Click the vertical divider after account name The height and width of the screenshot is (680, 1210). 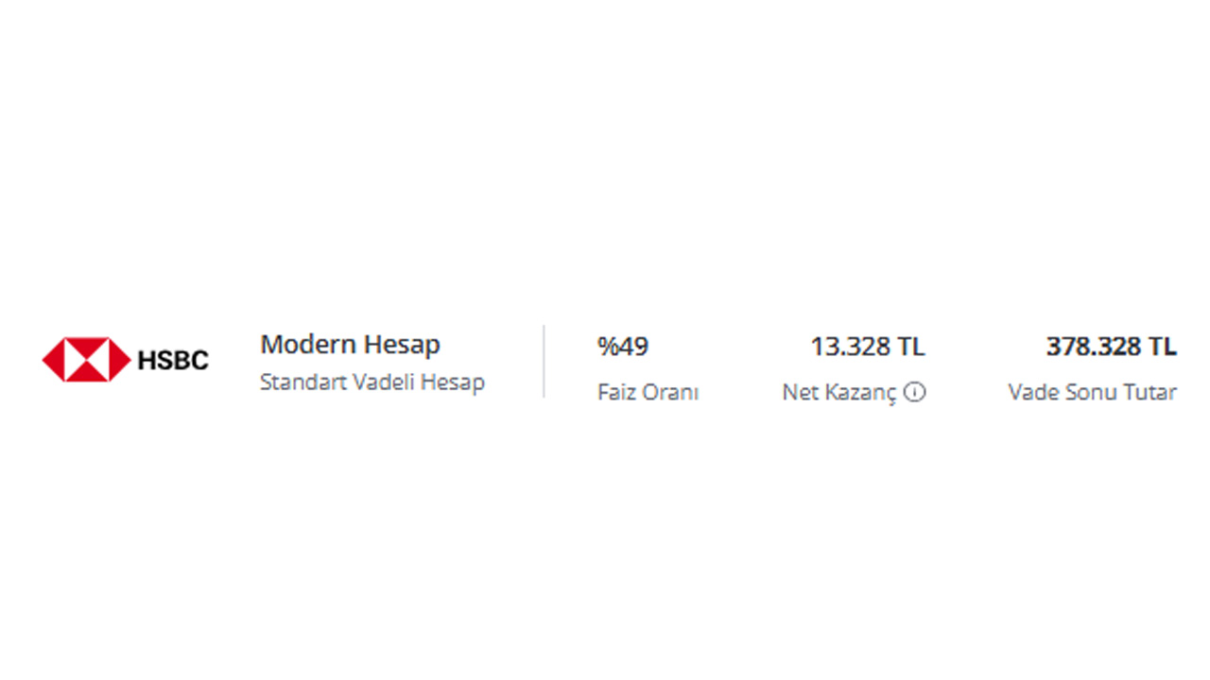(x=544, y=362)
